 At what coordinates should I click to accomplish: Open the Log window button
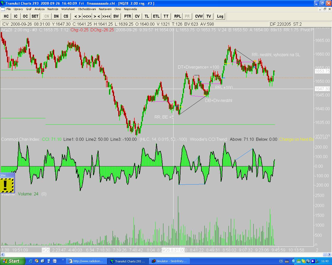220,16
